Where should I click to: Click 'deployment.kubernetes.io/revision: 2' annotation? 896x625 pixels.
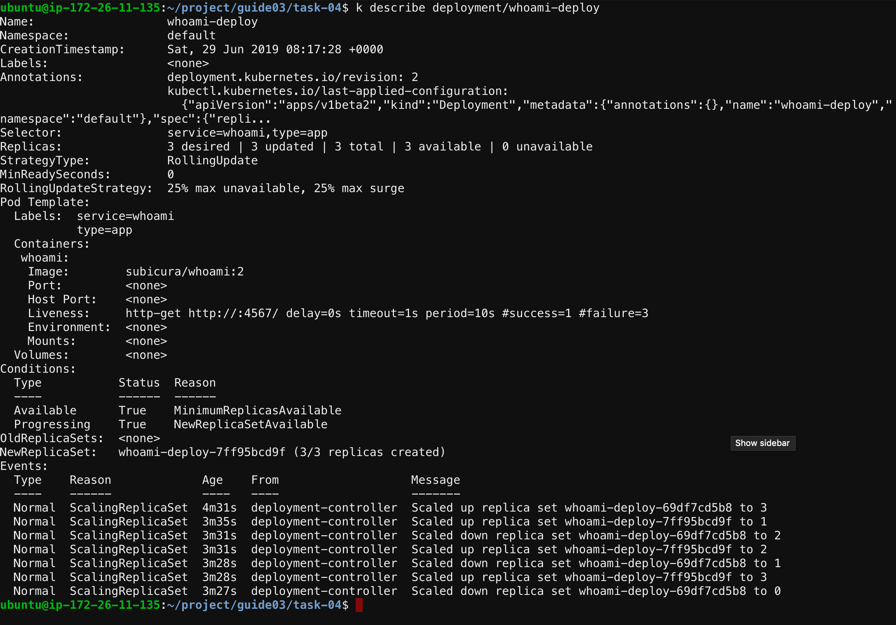[x=293, y=77]
